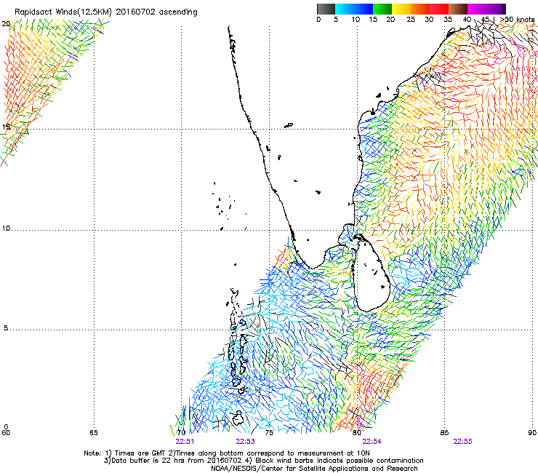538x473 pixels.
Task: Click the gray 0-5 knots legend segment
Action: pos(326,9)
